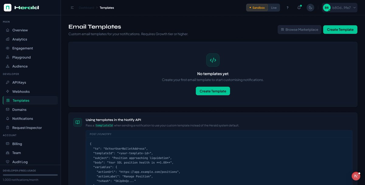Click the Billing card icon

(8, 144)
